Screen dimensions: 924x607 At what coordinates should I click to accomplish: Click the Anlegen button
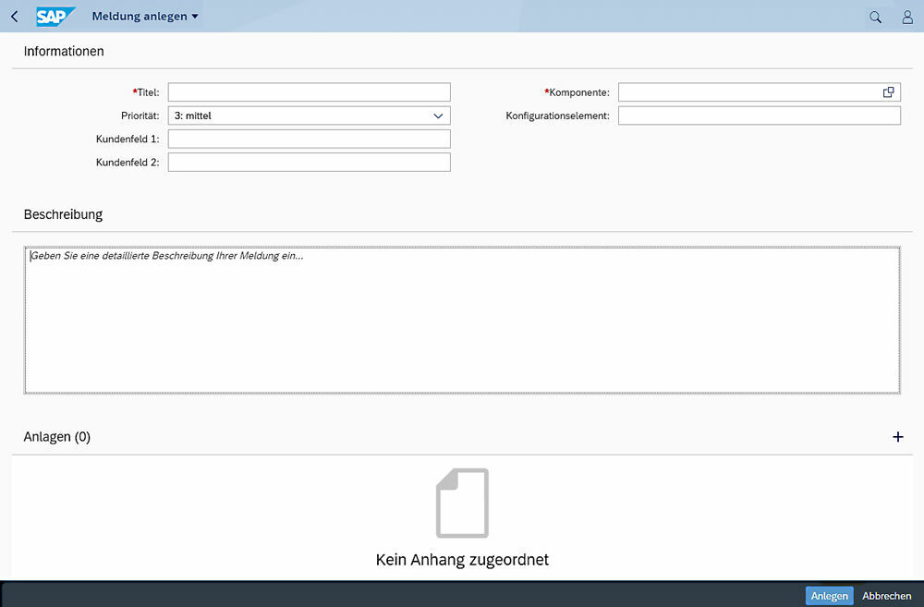(829, 595)
